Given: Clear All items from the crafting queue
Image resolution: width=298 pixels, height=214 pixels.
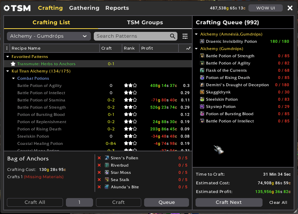Looking at the screenshot, I should 278,202.
